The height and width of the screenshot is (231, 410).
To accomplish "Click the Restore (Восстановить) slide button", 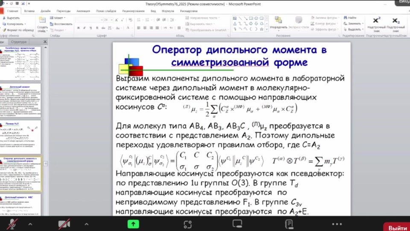I will coord(61,24).
